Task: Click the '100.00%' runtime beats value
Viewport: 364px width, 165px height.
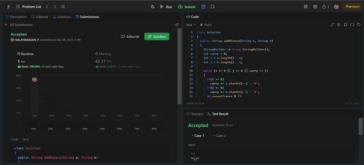Action: click(x=35, y=66)
